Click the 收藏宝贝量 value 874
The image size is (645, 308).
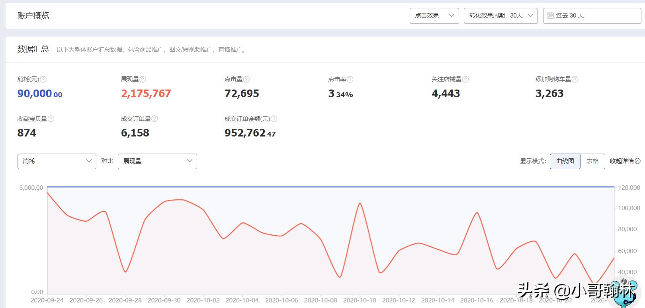(27, 133)
